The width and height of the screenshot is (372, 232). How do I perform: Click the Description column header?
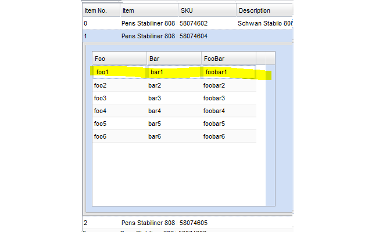264,10
